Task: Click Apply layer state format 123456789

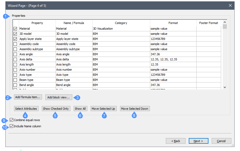Action: (173, 39)
